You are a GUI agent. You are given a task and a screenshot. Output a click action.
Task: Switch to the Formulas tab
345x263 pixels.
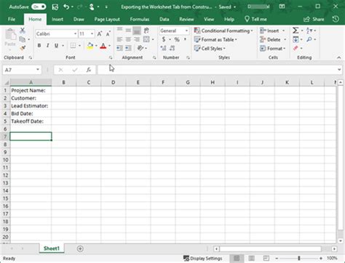click(140, 19)
